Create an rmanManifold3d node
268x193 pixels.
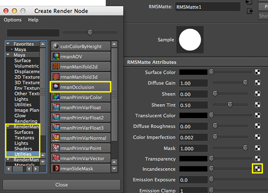click(81, 77)
